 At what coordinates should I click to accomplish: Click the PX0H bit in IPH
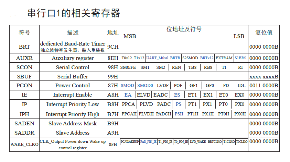pos(240,114)
